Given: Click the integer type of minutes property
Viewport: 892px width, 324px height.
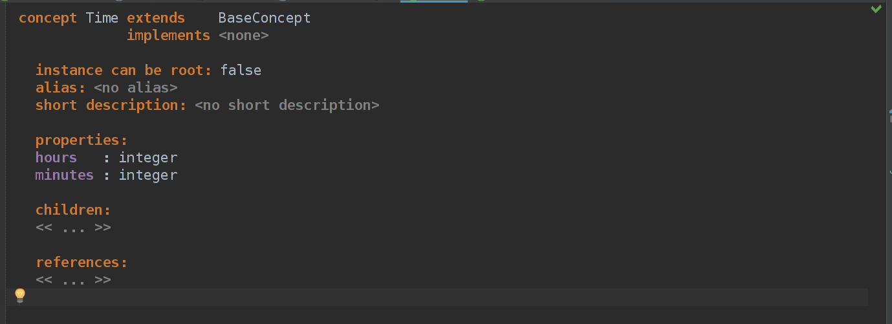Looking at the screenshot, I should (x=148, y=175).
